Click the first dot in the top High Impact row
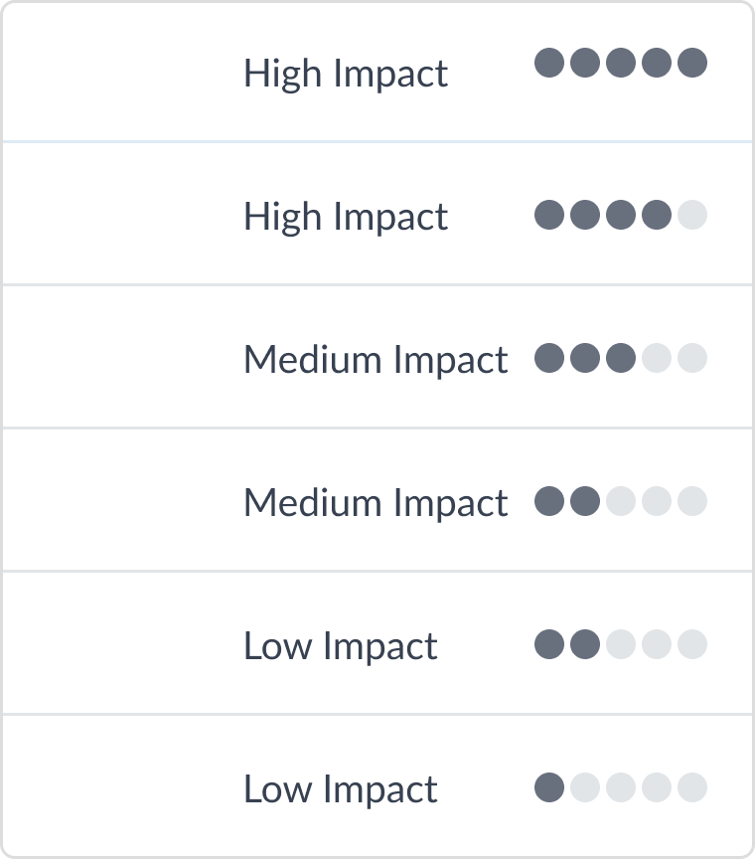 pos(549,64)
